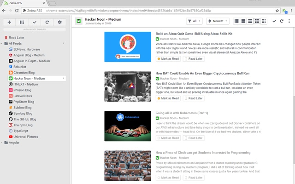Select the Hacker Noon - Medium feed
The height and width of the screenshot is (184, 295).
pos(37,78)
